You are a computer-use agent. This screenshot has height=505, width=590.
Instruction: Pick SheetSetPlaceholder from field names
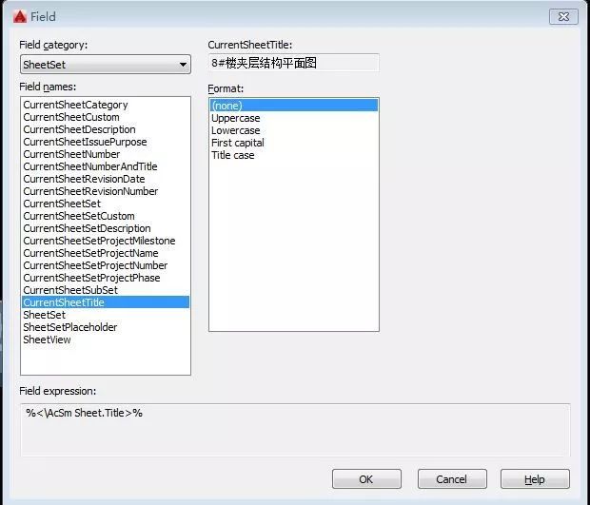69,327
